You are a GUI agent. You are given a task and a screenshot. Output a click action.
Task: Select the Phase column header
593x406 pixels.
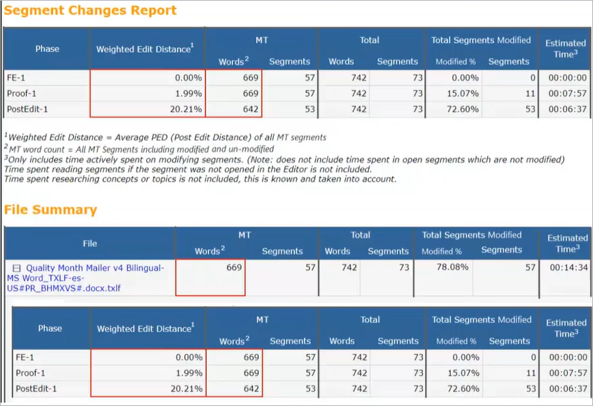46,49
